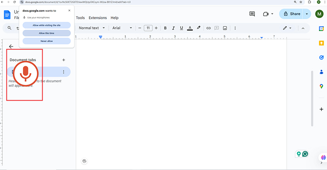Open Google Calendar side panel icon

(321, 29)
